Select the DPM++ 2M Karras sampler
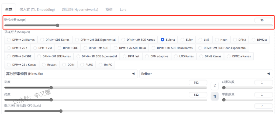The height and width of the screenshot is (114, 276). coord(21,40)
